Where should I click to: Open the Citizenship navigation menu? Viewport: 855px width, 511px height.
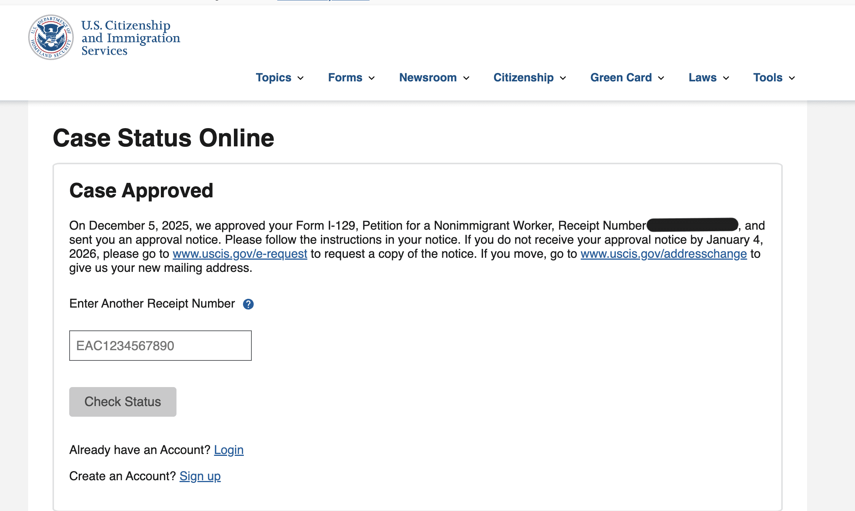(523, 78)
